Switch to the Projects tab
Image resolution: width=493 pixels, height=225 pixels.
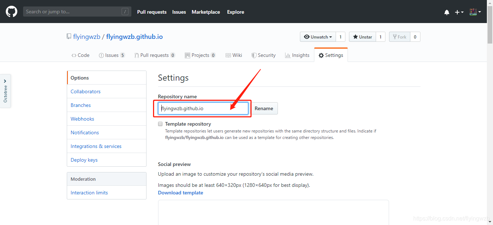200,55
